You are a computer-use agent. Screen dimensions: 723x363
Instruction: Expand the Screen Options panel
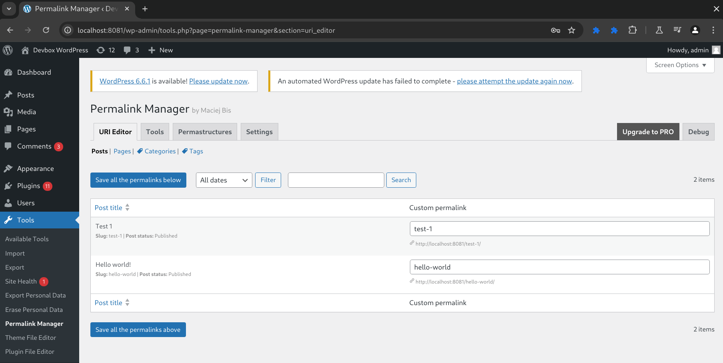[x=680, y=65]
